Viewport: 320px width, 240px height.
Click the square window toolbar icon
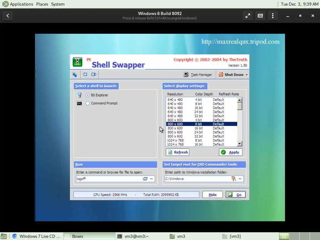point(85,74)
